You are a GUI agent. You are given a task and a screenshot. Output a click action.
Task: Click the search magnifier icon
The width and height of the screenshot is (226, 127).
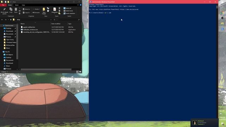click(x=78, y=20)
